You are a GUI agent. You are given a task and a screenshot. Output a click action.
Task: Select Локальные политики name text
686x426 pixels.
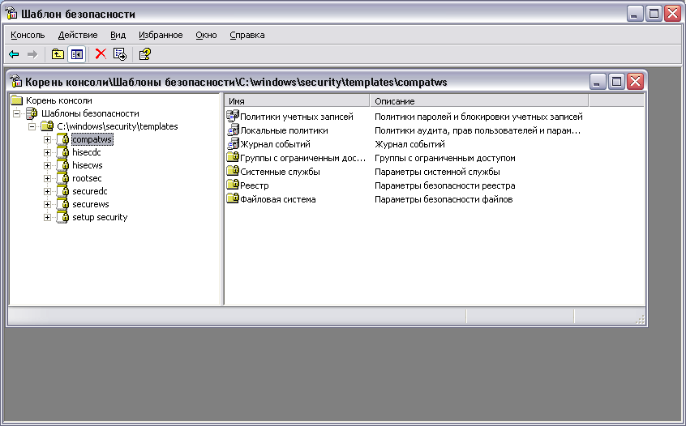[x=284, y=130]
